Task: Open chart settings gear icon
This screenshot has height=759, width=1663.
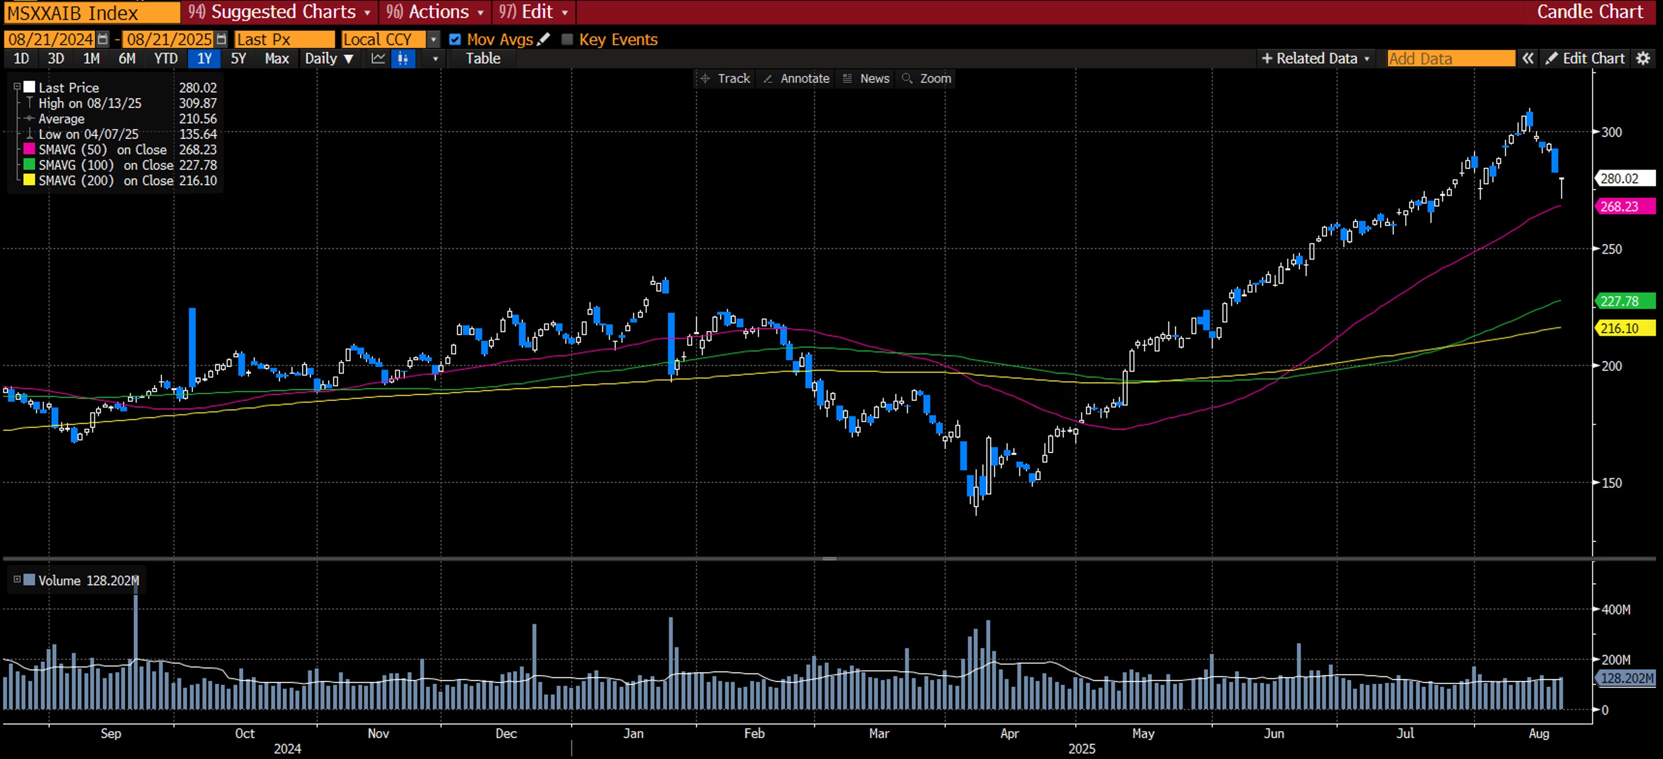Action: coord(1643,58)
